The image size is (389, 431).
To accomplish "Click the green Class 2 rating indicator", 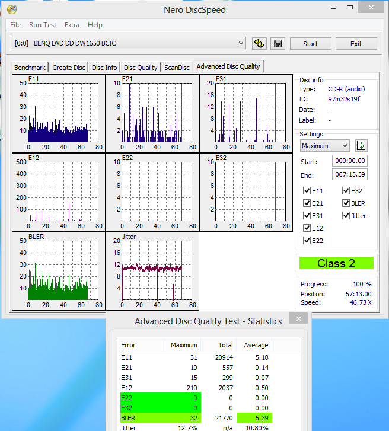I will [336, 263].
